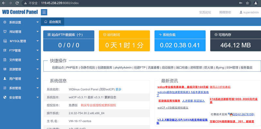Viewport: 261px width, 129px height.
Task: Click the 文件管理 document icon
Action: click(x=5, y=60)
